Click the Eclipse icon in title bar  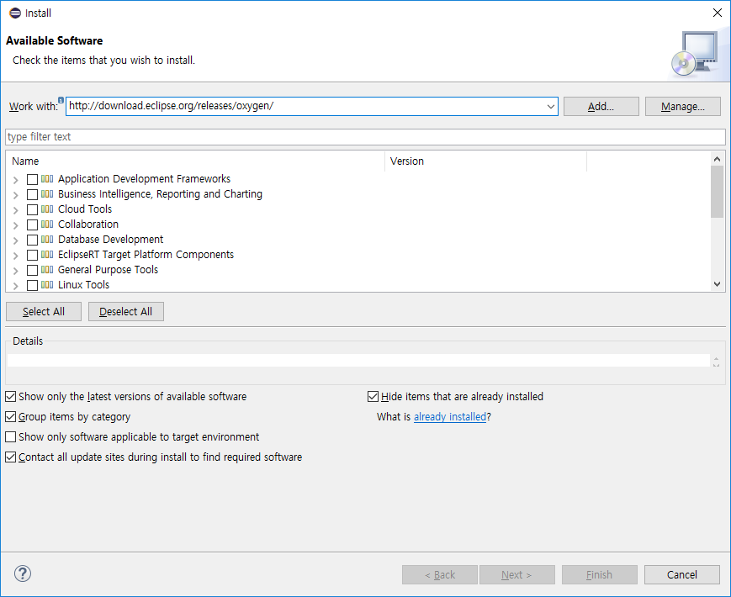[x=15, y=13]
